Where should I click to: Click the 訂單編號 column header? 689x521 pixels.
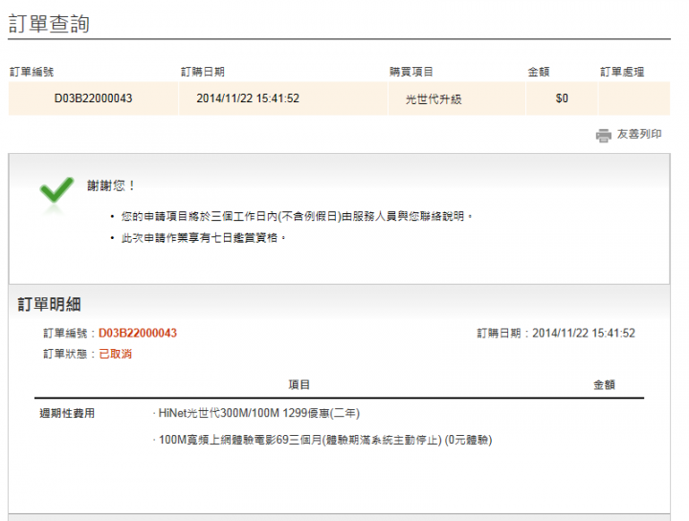[x=32, y=72]
